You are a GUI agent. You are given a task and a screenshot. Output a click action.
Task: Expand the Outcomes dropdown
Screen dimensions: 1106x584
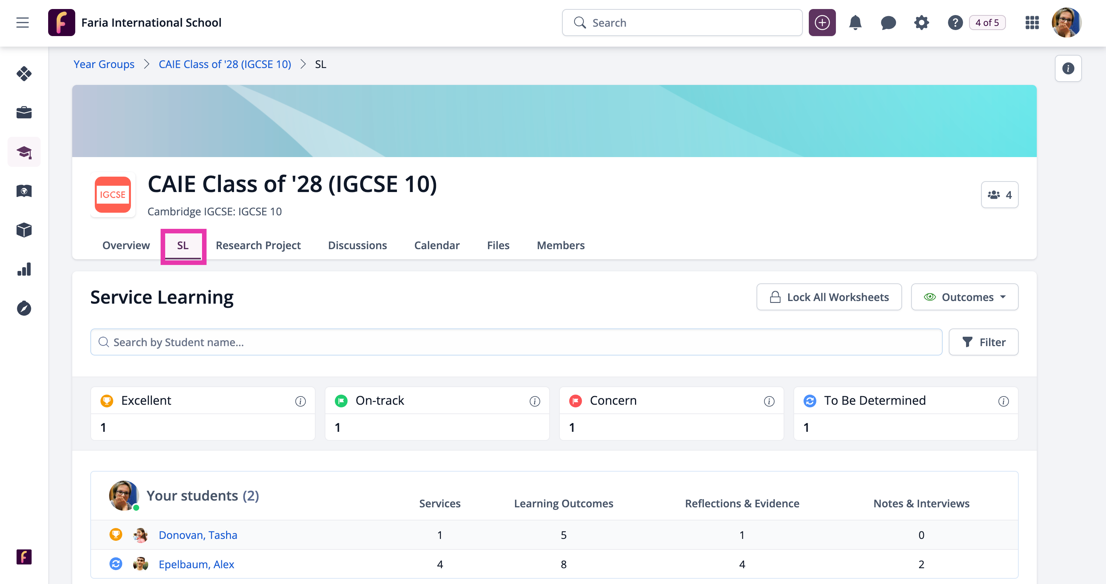(964, 297)
